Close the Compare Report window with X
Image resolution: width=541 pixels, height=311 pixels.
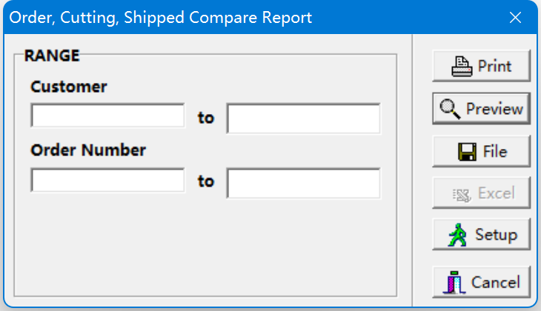coord(515,17)
